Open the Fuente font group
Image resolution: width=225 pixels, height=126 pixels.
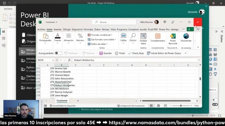pyautogui.click(x=58, y=38)
